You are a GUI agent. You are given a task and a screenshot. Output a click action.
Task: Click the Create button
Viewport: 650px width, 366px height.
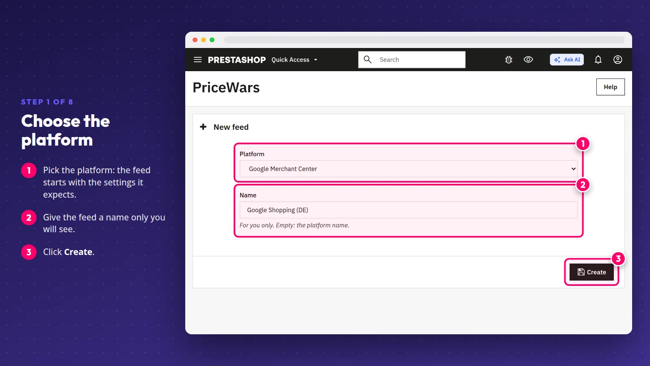591,272
